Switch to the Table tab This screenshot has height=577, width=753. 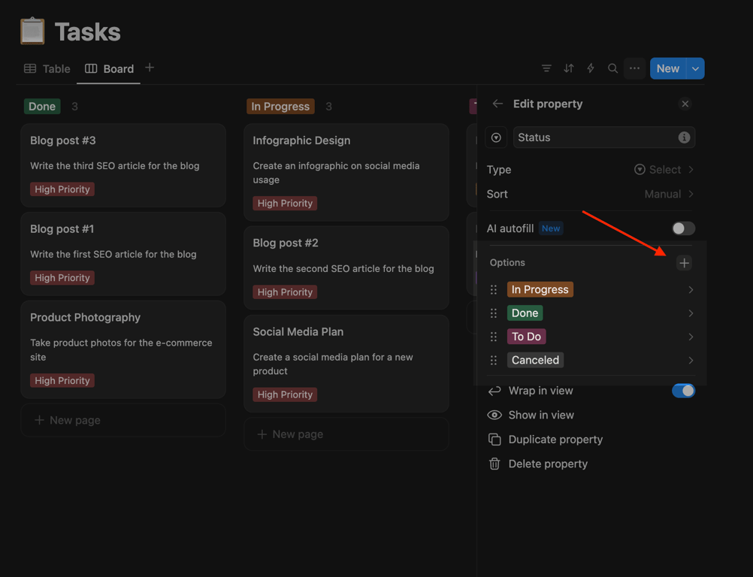click(47, 68)
